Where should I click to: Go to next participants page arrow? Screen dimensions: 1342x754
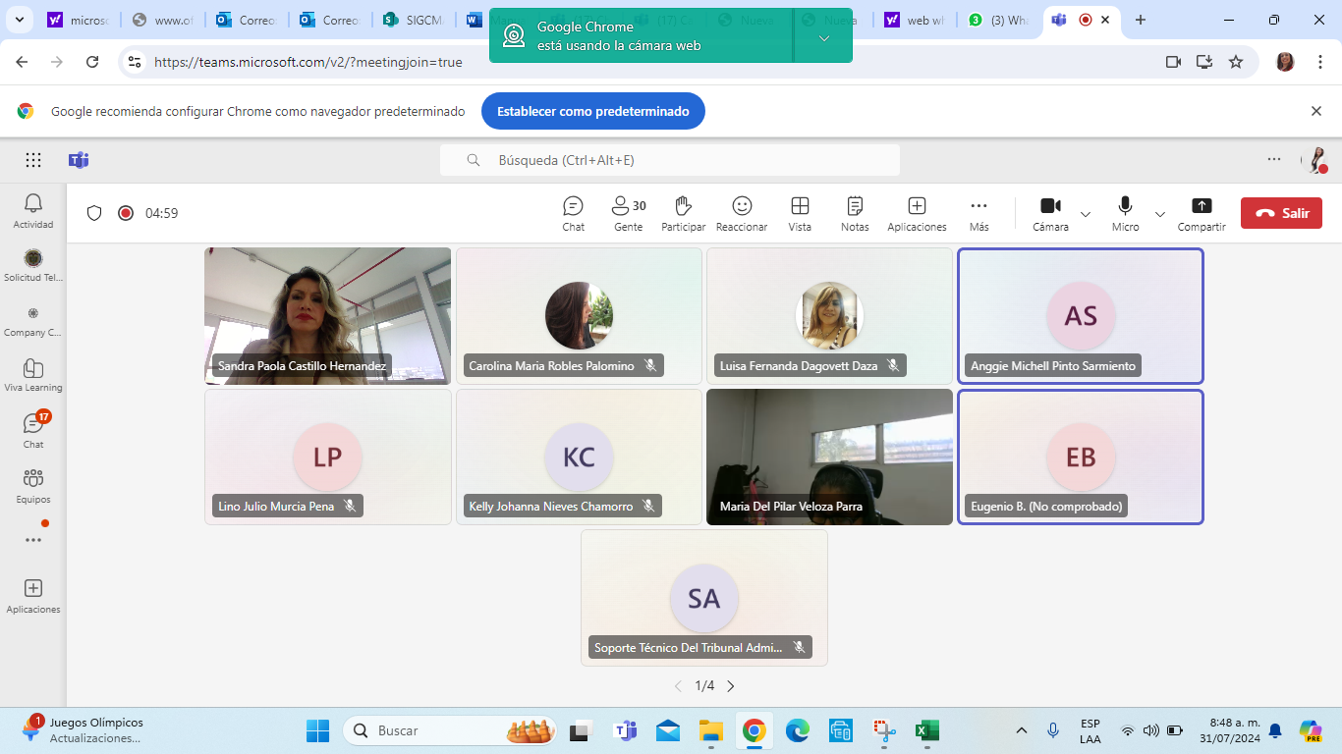click(x=730, y=686)
